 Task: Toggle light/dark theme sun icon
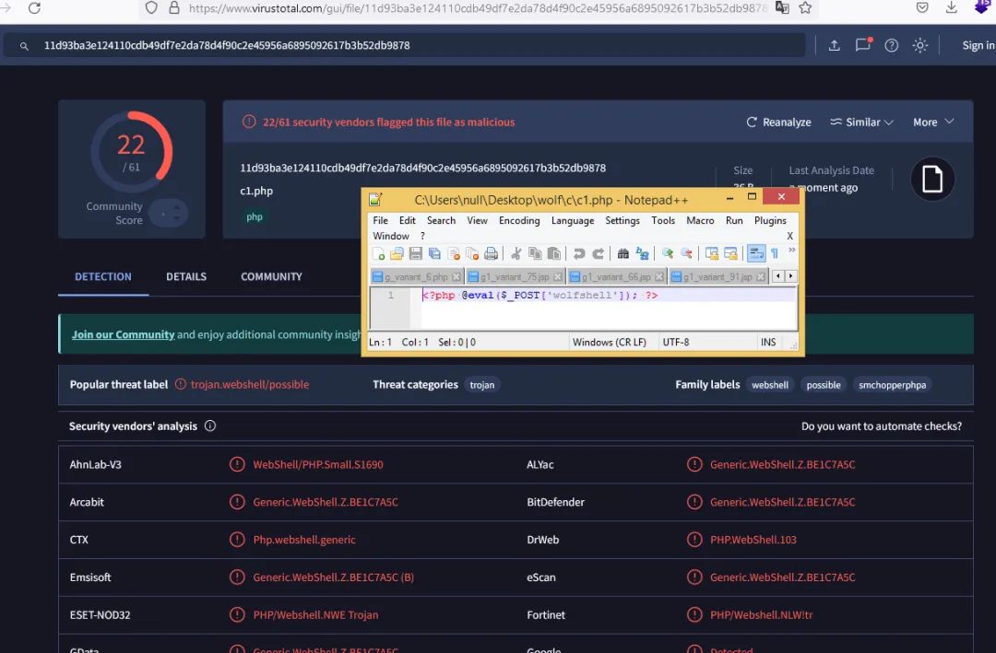coord(919,45)
